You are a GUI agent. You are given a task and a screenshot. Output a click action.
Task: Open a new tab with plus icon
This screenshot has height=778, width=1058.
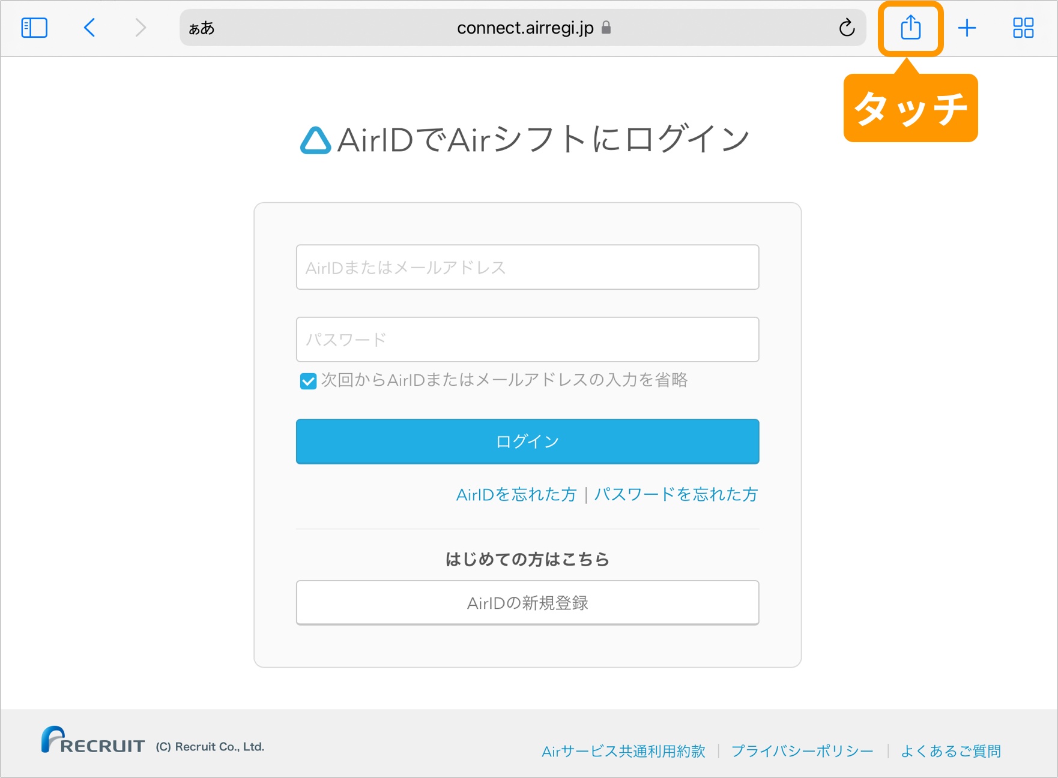967,28
